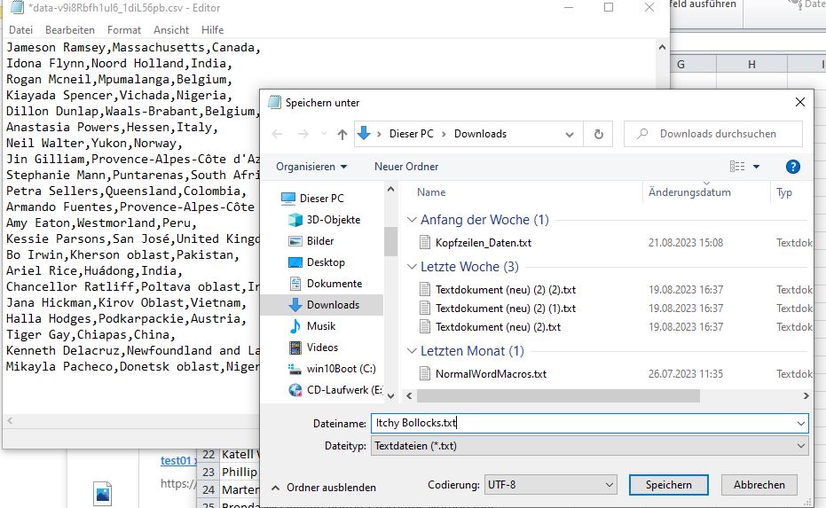Open the help button in the save dialog
The width and height of the screenshot is (826, 508).
click(792, 167)
